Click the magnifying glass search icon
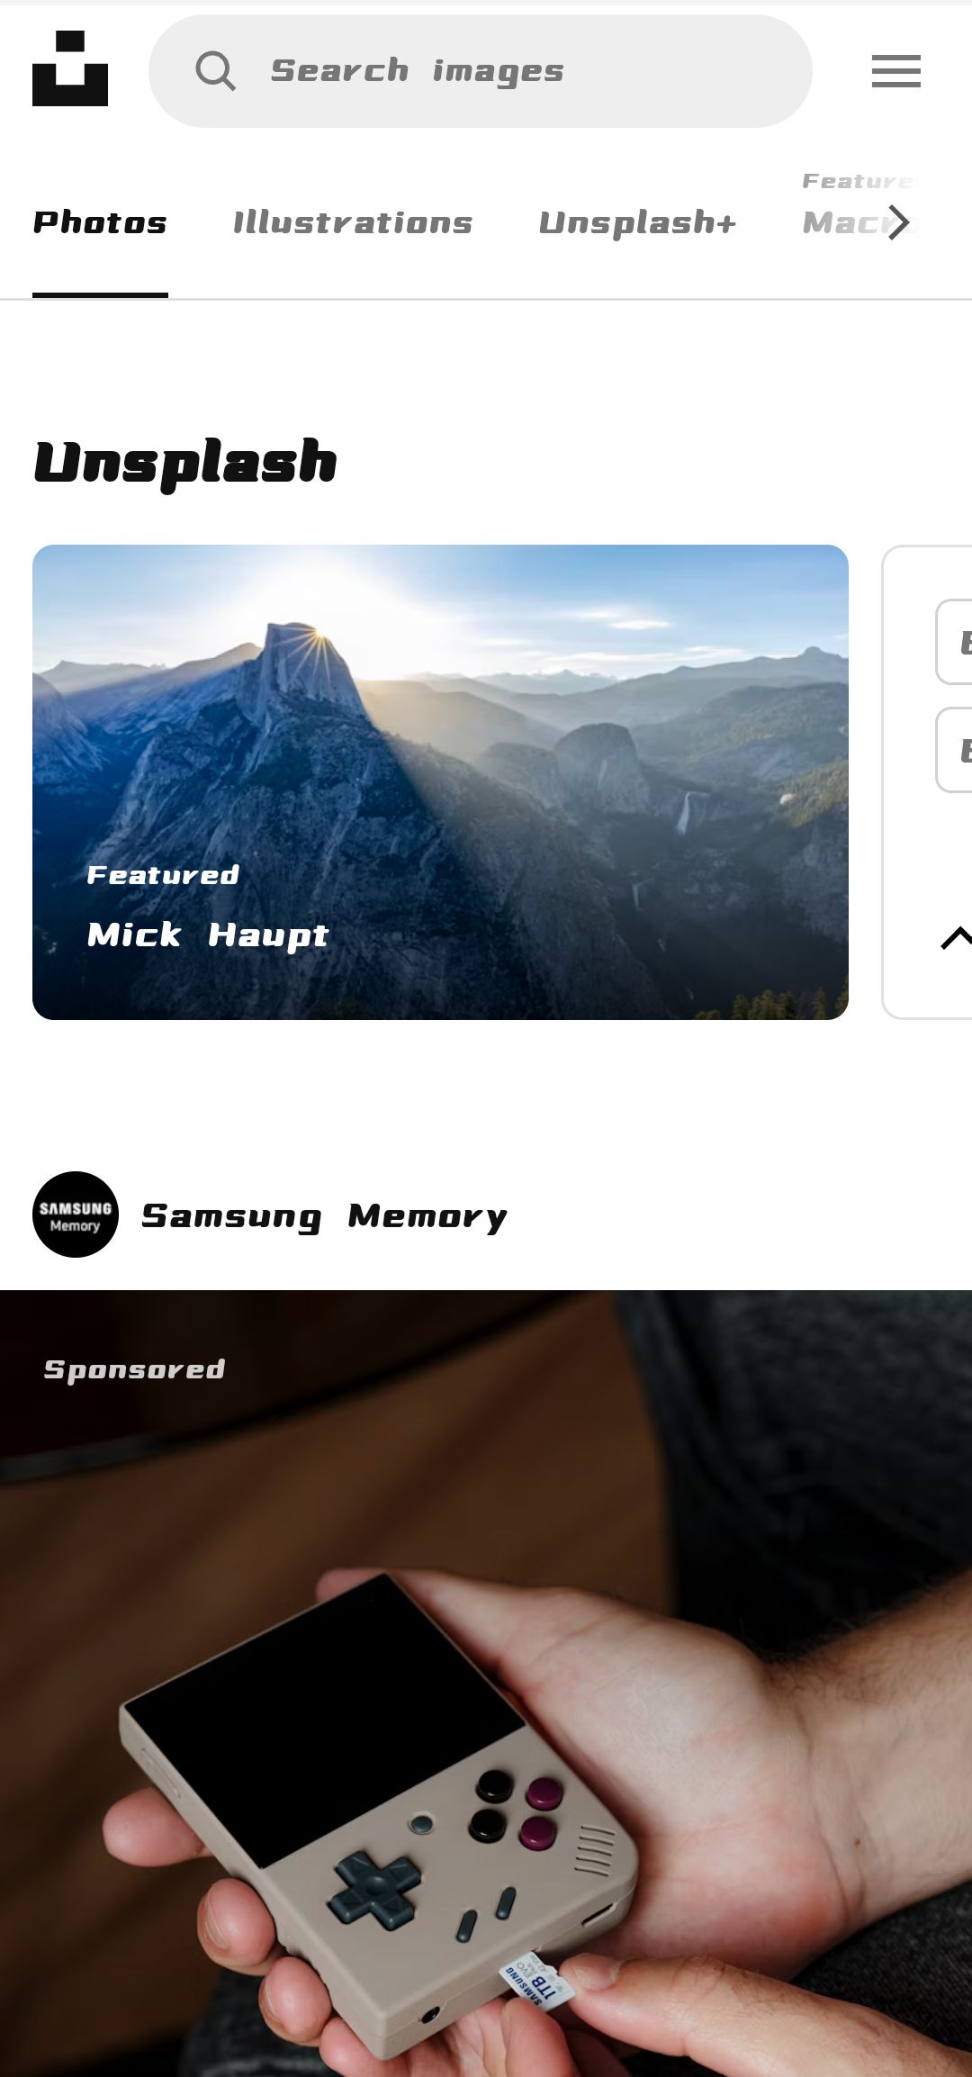 coord(216,71)
